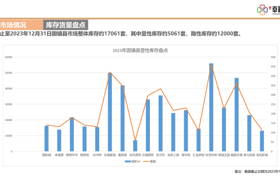The width and height of the screenshot is (280, 177).
Task: Click the 尚书府 category axis label
Action: coord(97,155)
